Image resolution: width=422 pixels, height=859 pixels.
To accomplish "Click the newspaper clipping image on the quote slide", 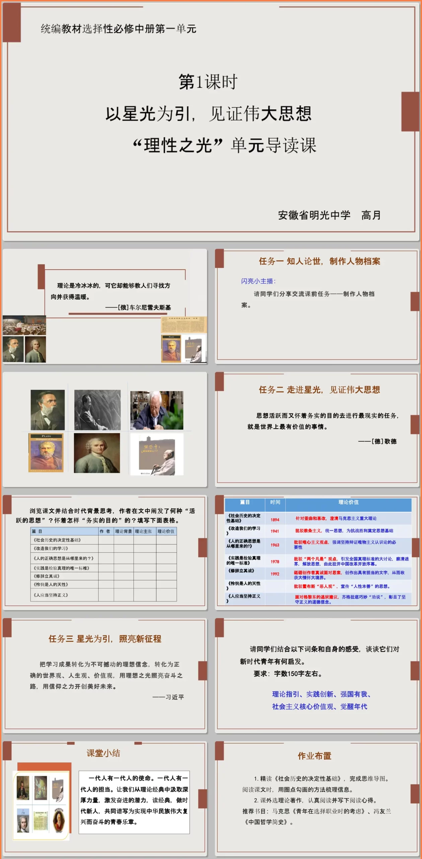I will pyautogui.click(x=184, y=325).
